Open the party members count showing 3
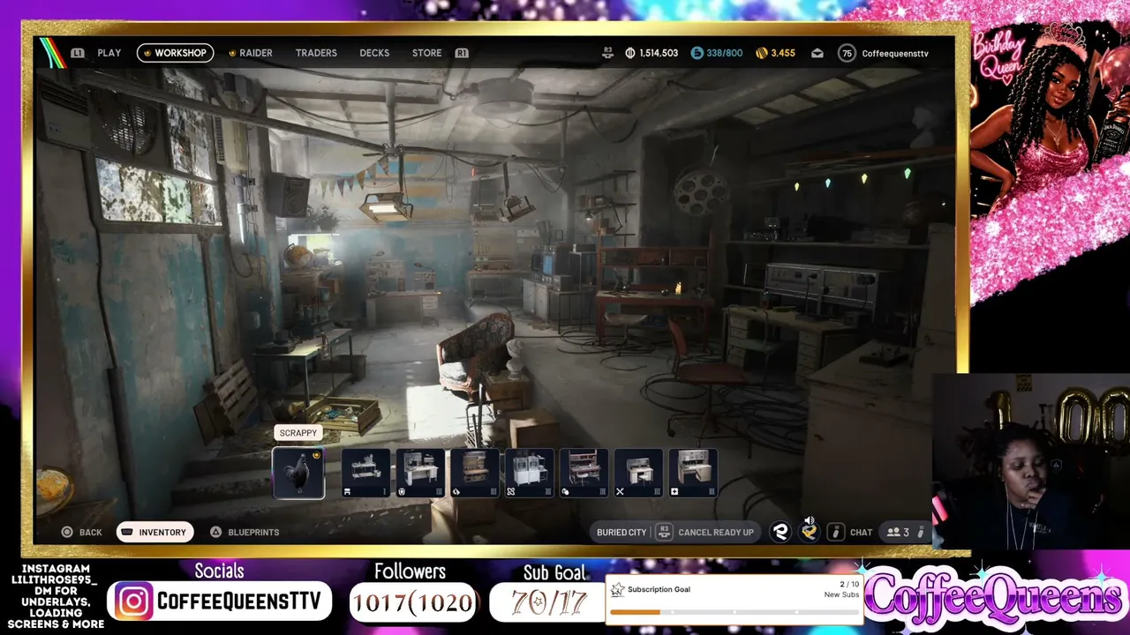1130x635 pixels. pos(898,533)
